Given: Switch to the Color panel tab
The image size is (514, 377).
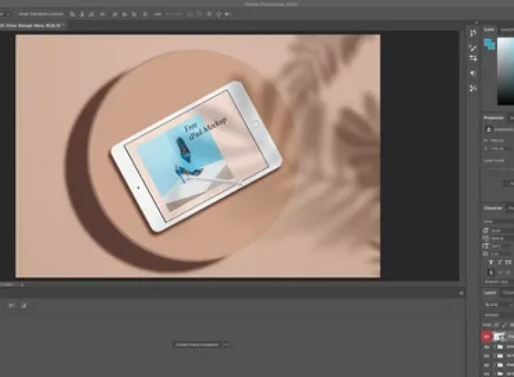Looking at the screenshot, I should pyautogui.click(x=489, y=30).
